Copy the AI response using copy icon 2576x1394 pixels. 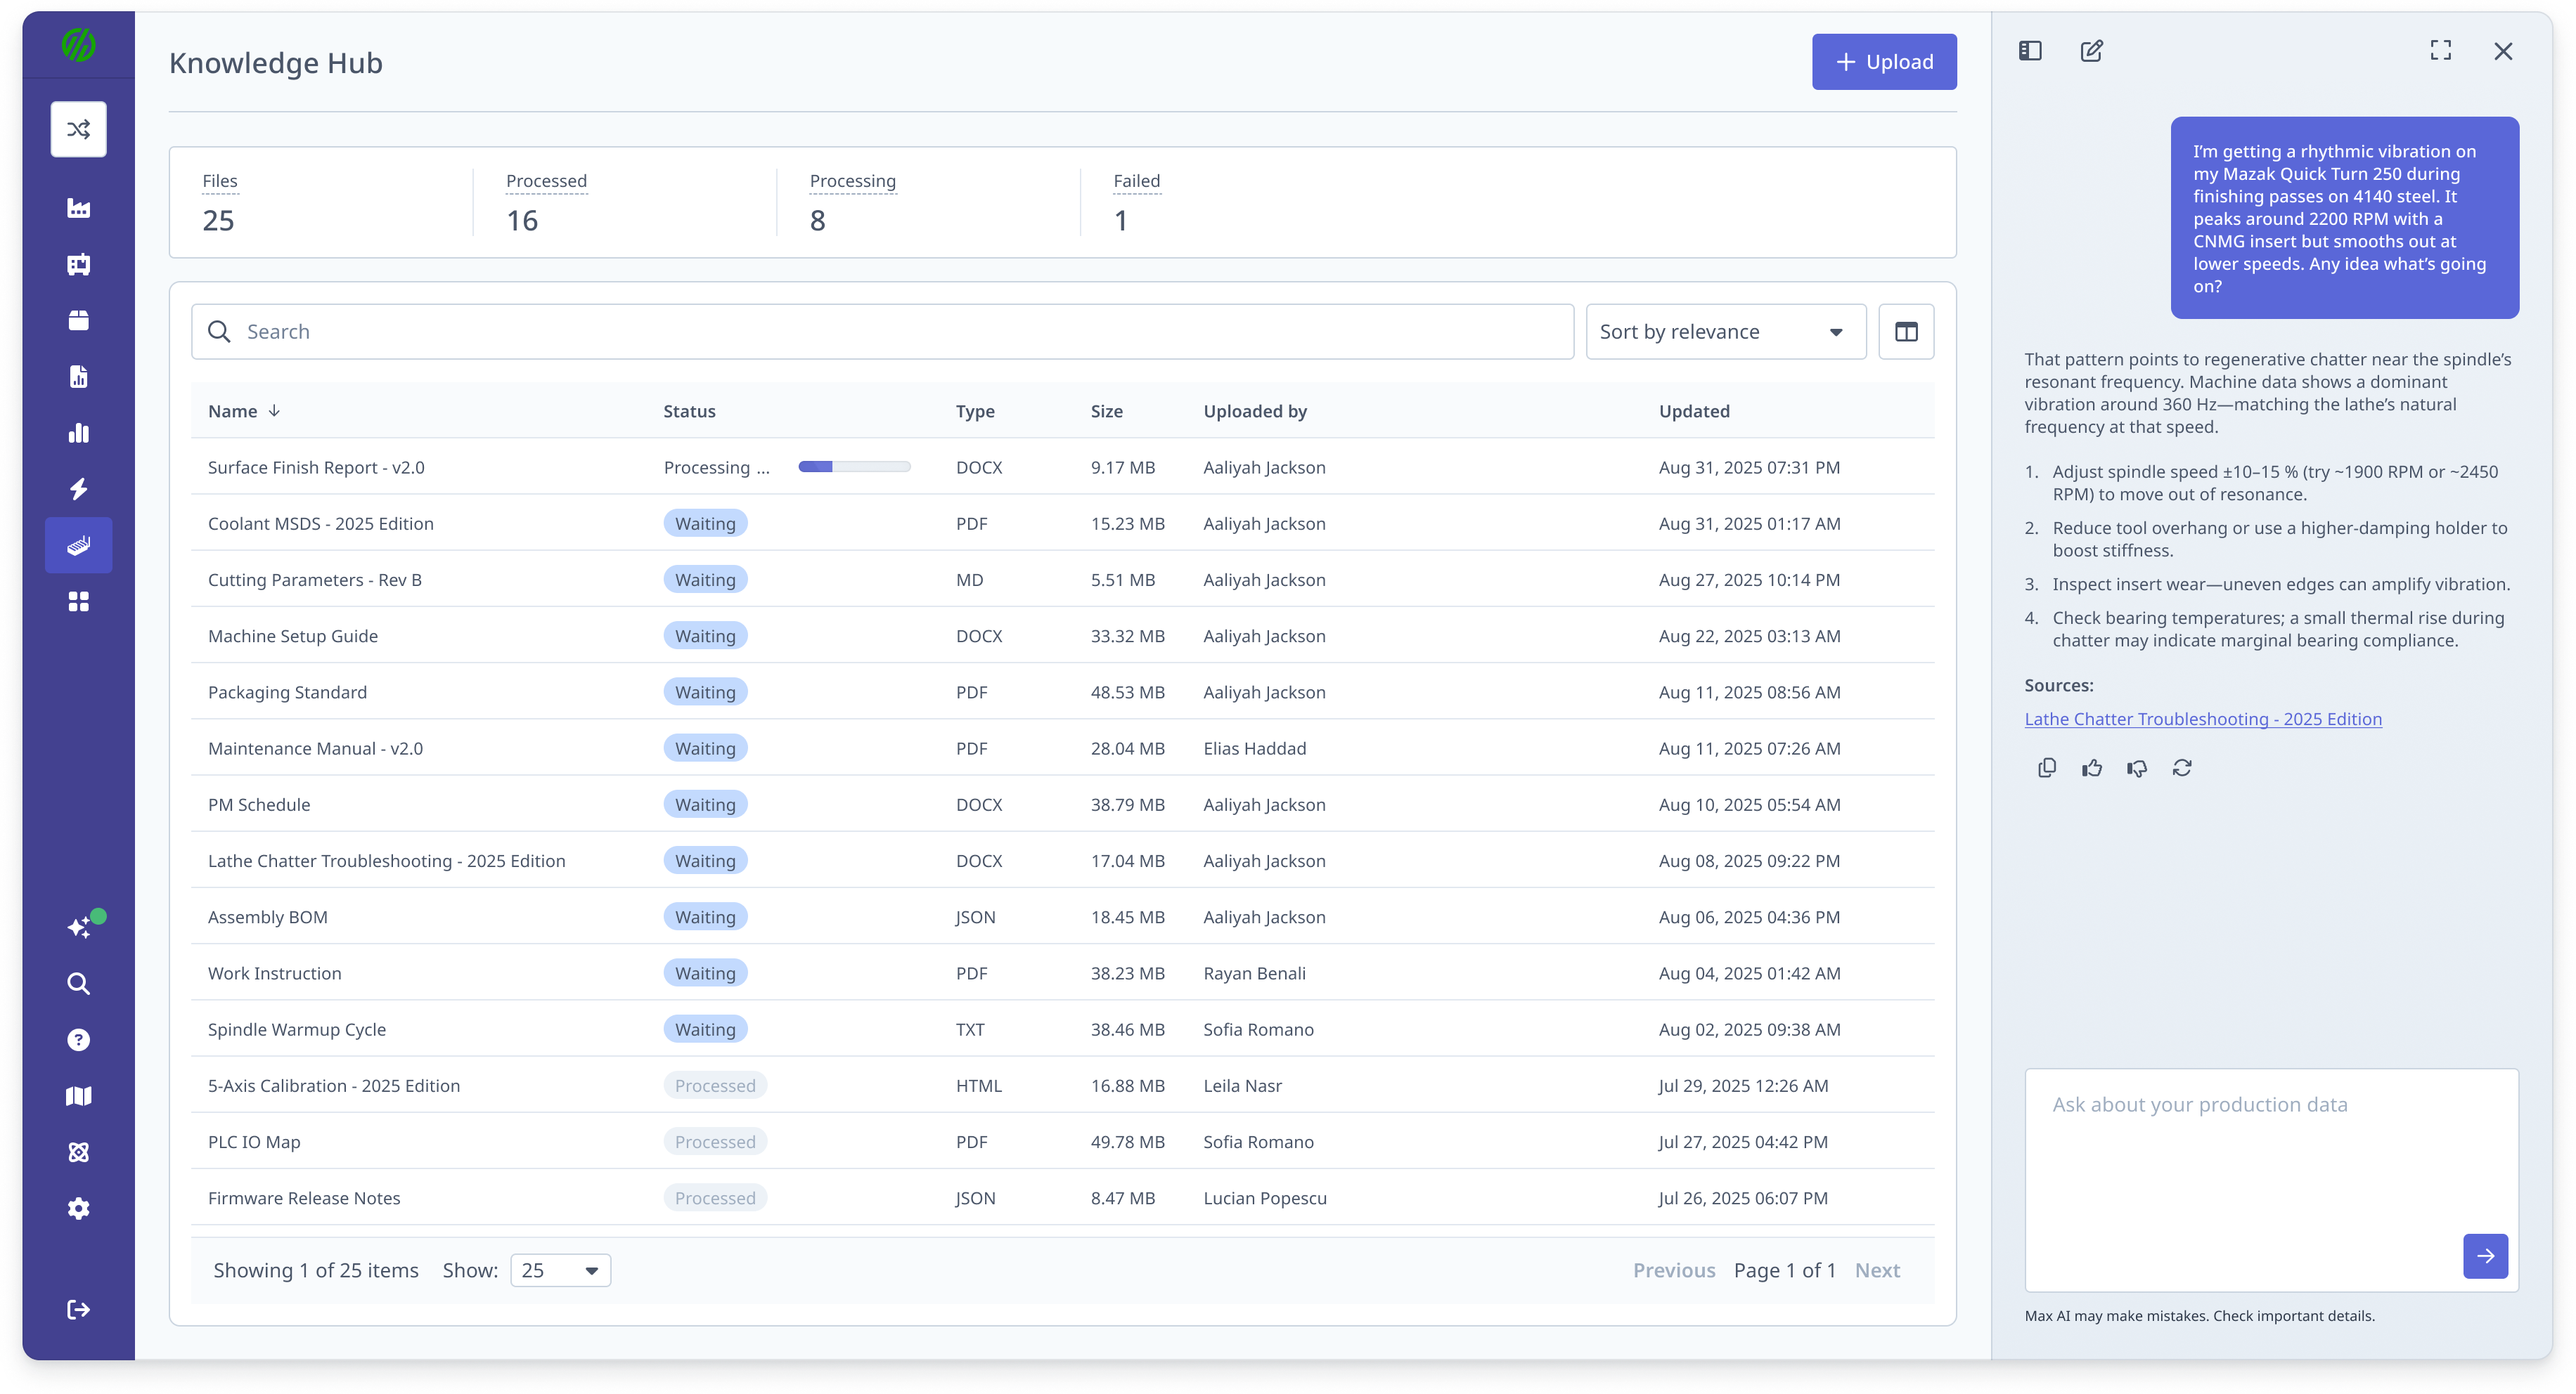(x=2047, y=767)
